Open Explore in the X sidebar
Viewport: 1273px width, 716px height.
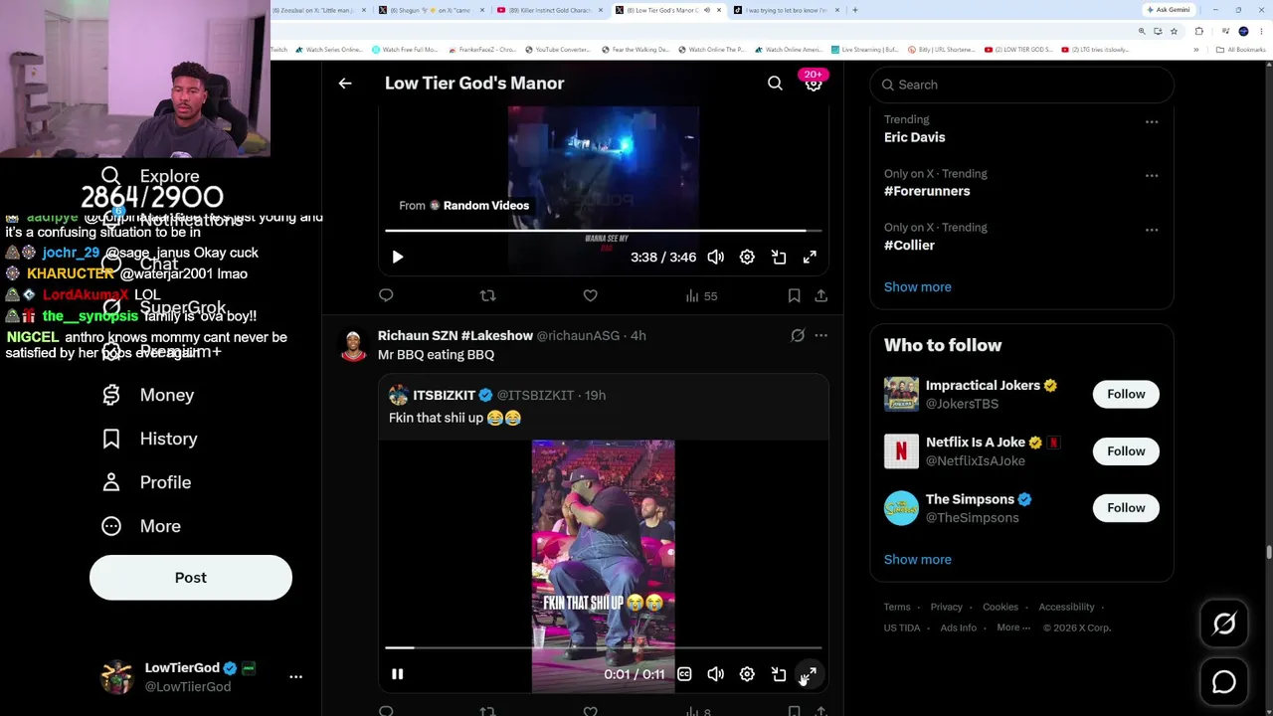pos(150,176)
